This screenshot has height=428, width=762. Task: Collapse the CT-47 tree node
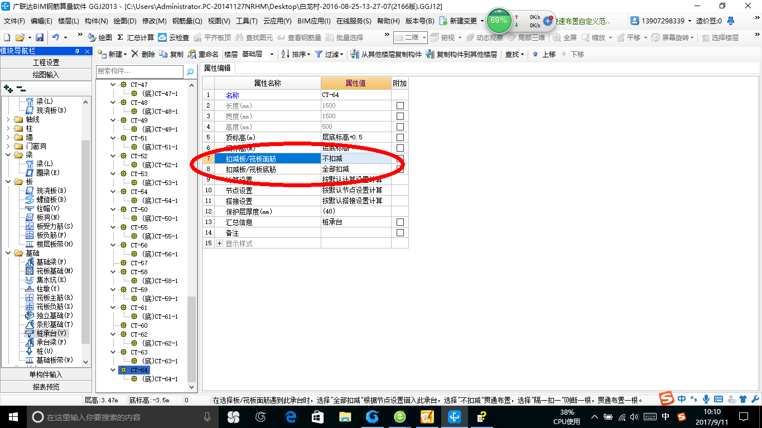coord(113,85)
